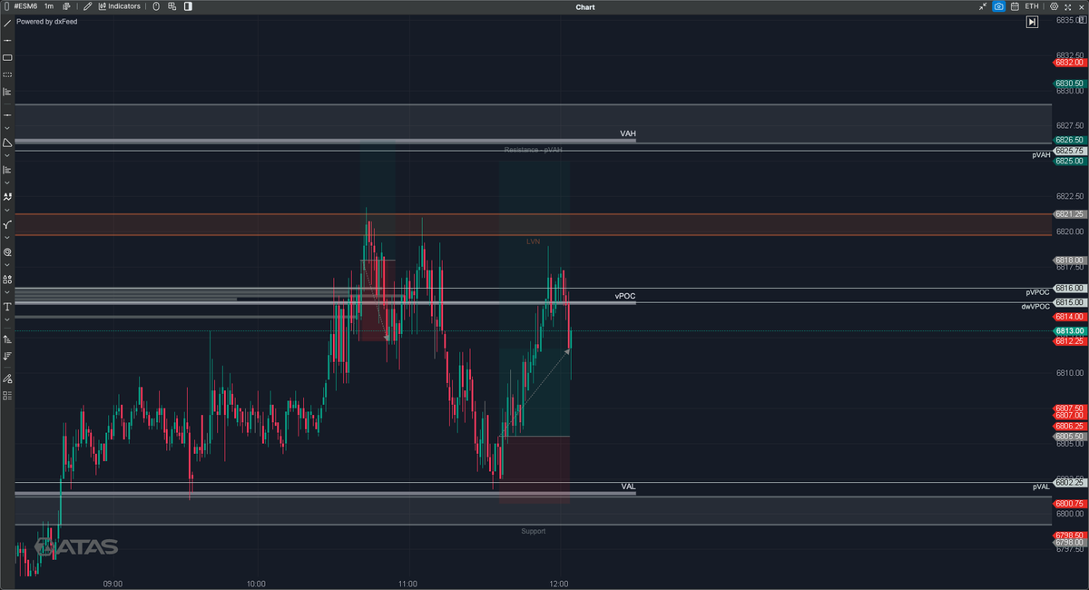The height and width of the screenshot is (590, 1089).
Task: Expand chevron under the triangle shape tool
Action: click(7, 155)
